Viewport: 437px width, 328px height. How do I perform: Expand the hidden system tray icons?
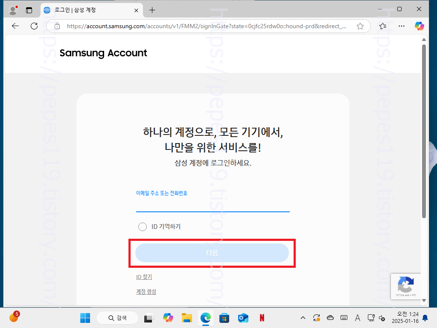pos(303,318)
